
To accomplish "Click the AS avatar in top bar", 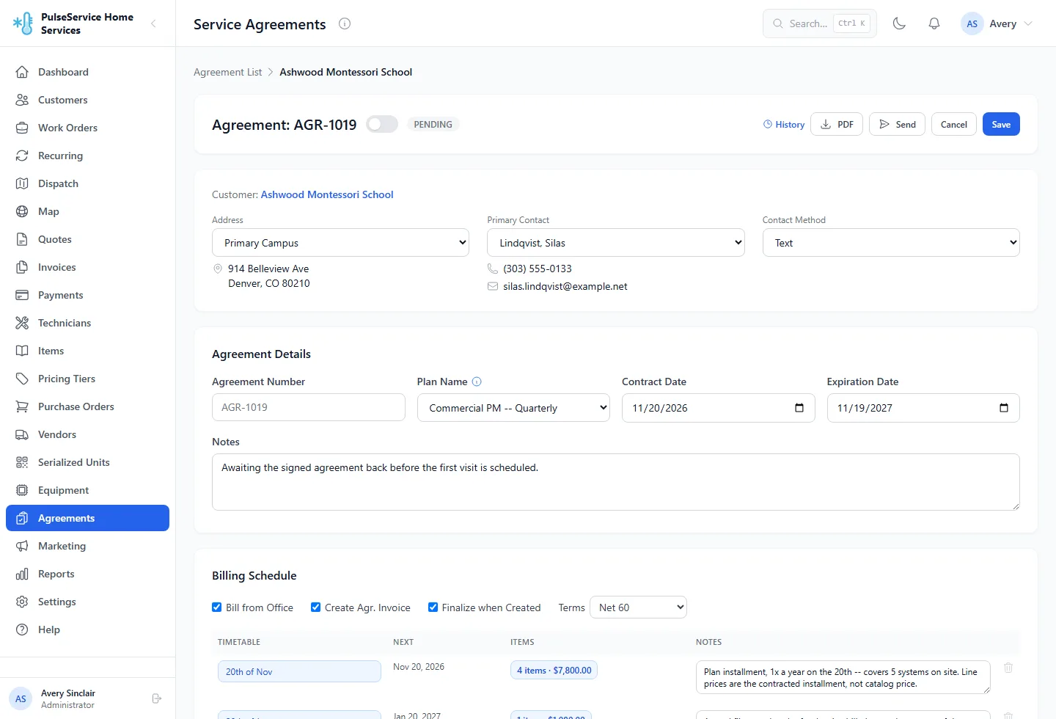I will [x=972, y=23].
